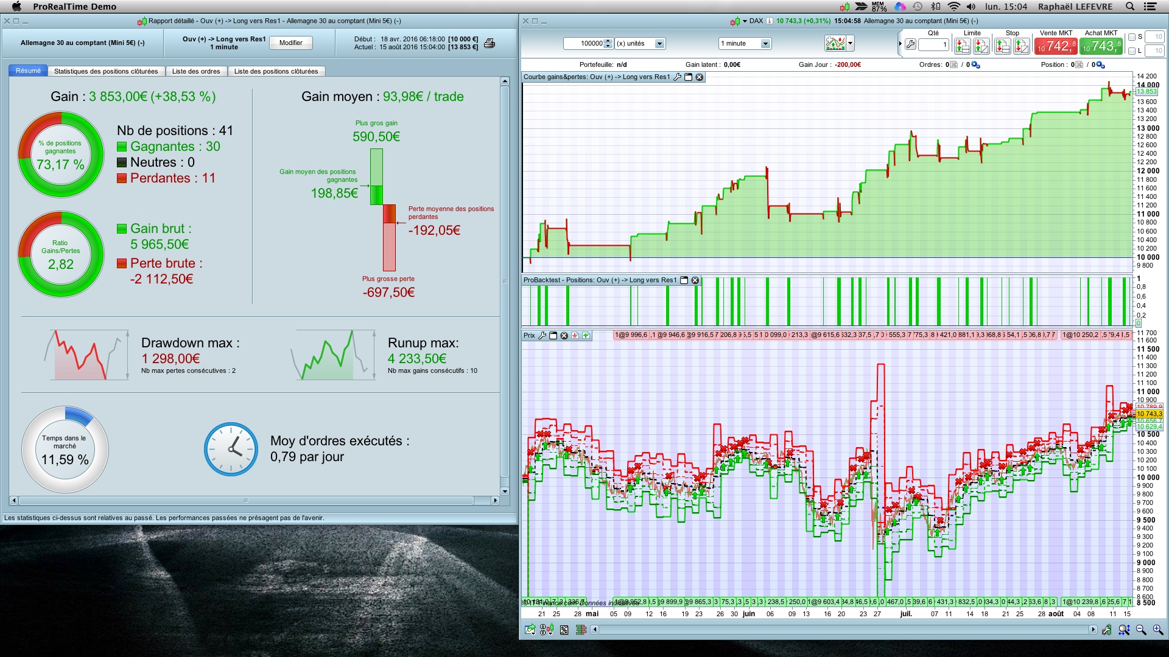The image size is (1169, 657).
Task: Click the first Limite order icon
Action: pyautogui.click(x=963, y=46)
